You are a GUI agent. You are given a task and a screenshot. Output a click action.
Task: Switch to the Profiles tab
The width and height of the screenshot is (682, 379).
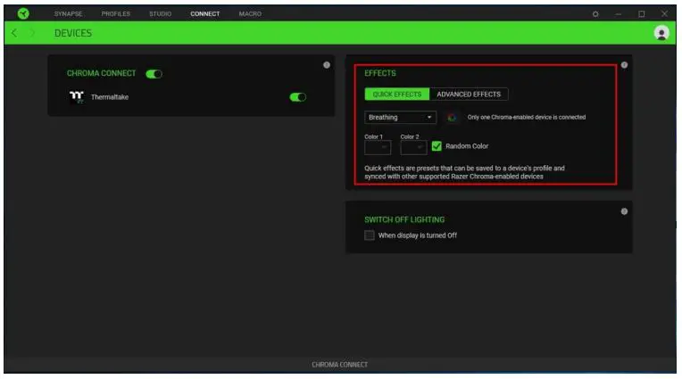coord(116,14)
